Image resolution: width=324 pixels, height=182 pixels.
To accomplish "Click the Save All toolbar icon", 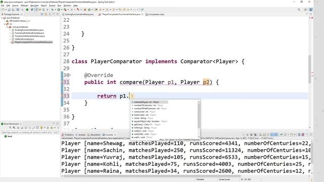I will 13,10.
